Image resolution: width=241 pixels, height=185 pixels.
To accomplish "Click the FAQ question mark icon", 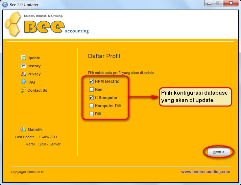I will [23, 82].
